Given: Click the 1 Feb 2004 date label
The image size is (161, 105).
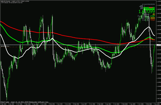Looking at the screenshot, I should point(124,104).
